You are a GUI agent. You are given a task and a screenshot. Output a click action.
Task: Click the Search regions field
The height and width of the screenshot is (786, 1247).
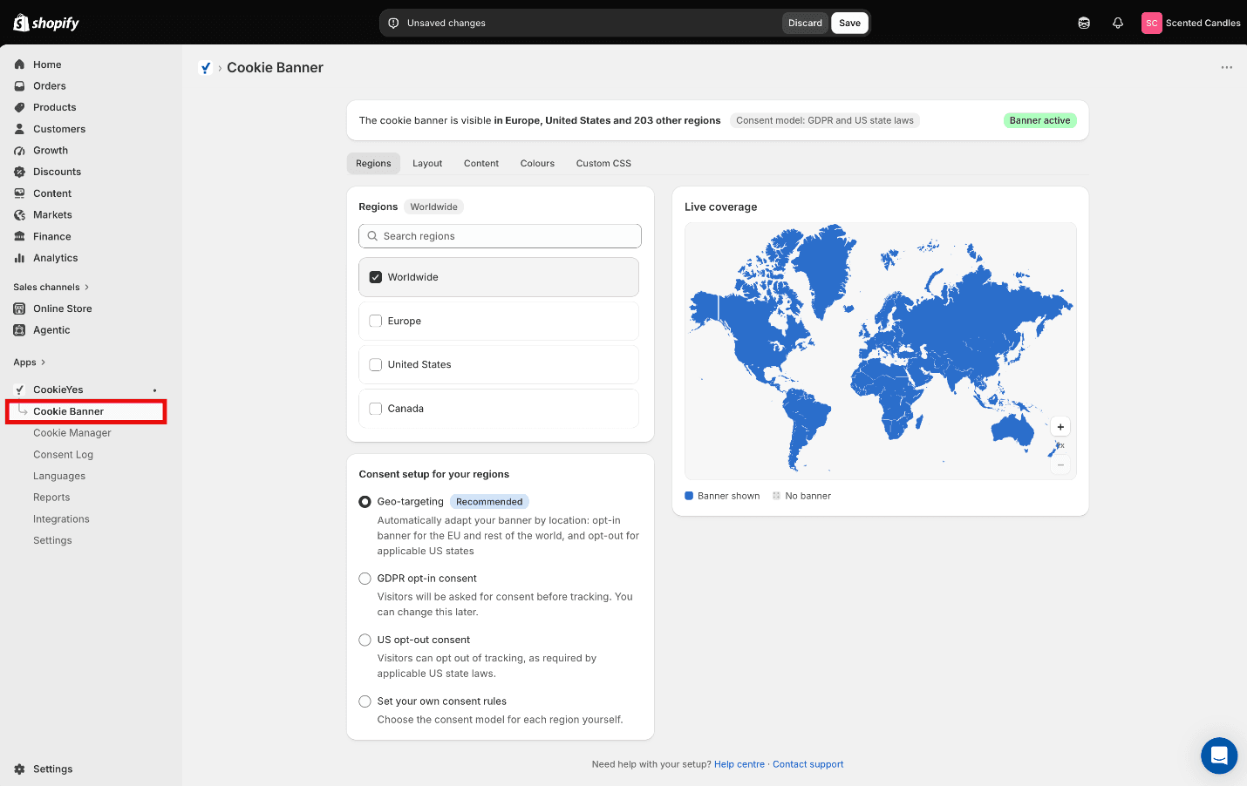pyautogui.click(x=500, y=236)
